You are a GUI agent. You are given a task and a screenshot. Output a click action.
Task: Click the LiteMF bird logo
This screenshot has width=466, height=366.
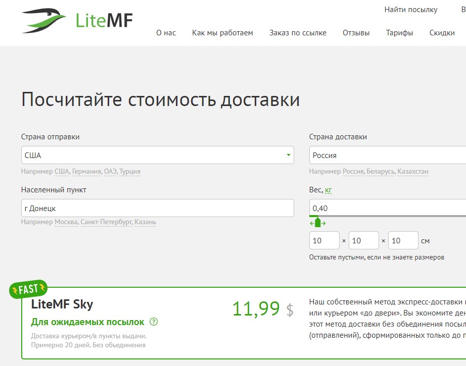tap(44, 20)
